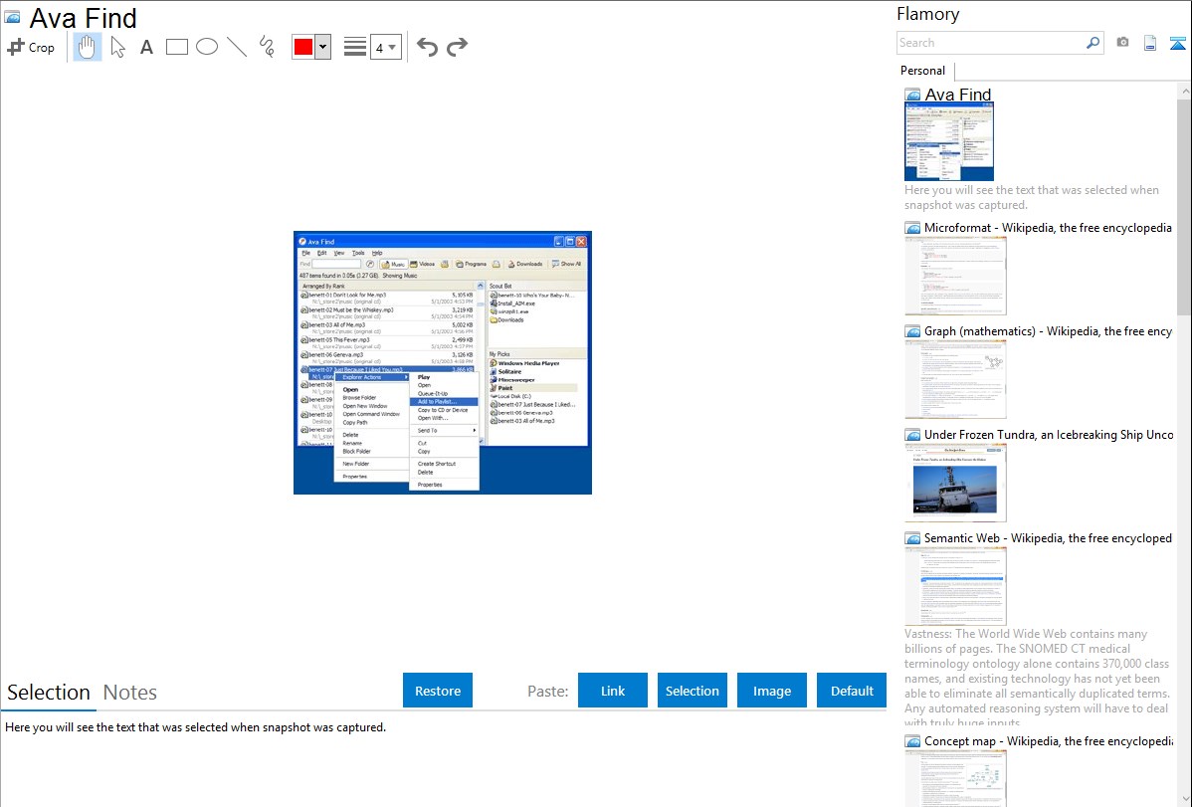
Task: Select the straight line tool
Action: click(x=237, y=47)
